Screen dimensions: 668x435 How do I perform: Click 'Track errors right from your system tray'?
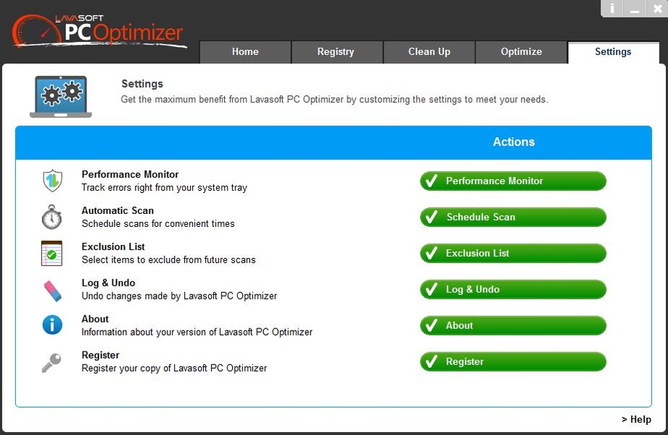click(x=165, y=188)
